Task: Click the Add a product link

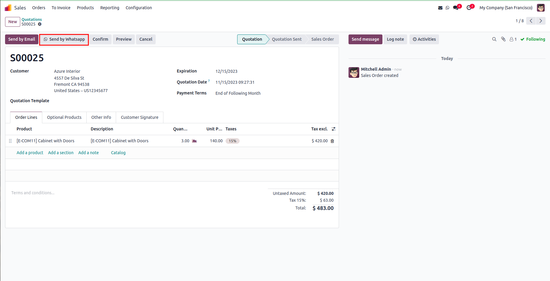Action: (x=30, y=153)
